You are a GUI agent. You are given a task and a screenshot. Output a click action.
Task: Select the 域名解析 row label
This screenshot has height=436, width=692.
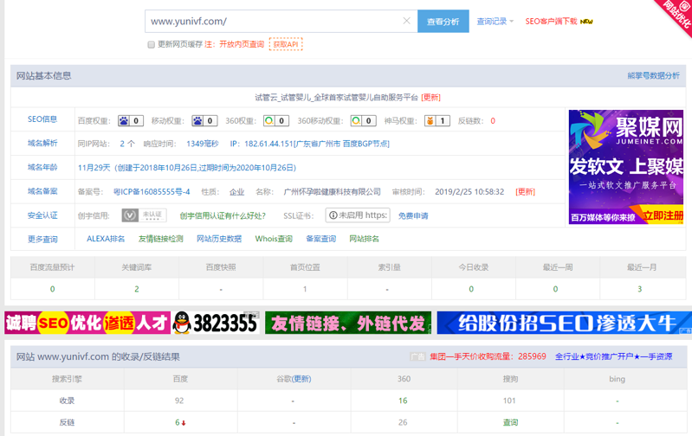[x=42, y=143]
